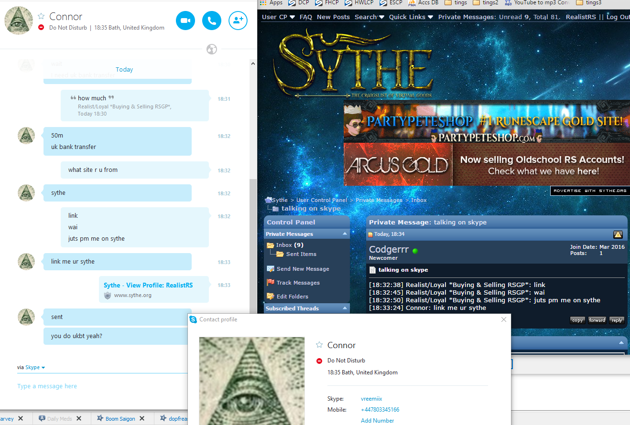Click Codgerrr's green online status dot

(415, 251)
